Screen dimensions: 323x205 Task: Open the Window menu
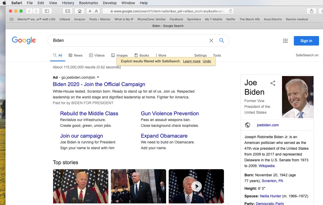(x=128, y=3)
